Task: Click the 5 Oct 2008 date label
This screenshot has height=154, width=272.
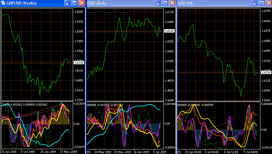Action: (x=28, y=152)
